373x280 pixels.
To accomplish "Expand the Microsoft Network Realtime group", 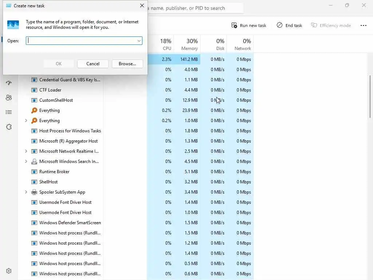I will pyautogui.click(x=26, y=151).
